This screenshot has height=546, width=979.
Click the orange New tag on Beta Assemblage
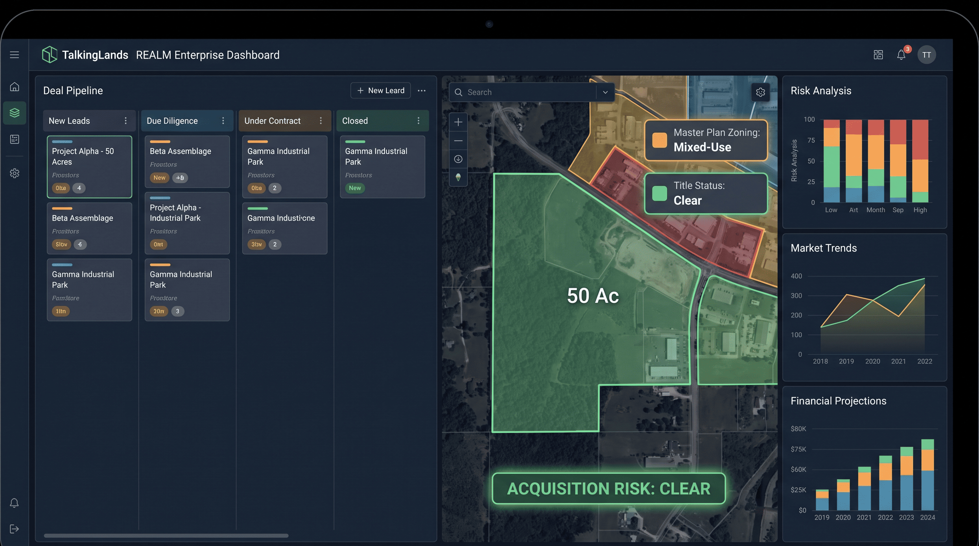click(159, 178)
